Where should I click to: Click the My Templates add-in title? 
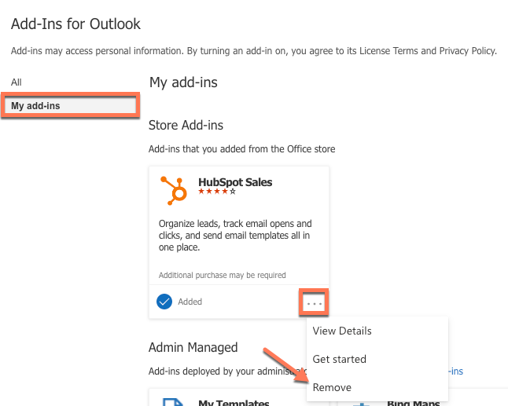[x=235, y=402]
